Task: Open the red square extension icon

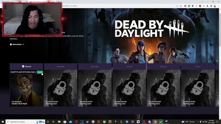Action: pos(200,6)
